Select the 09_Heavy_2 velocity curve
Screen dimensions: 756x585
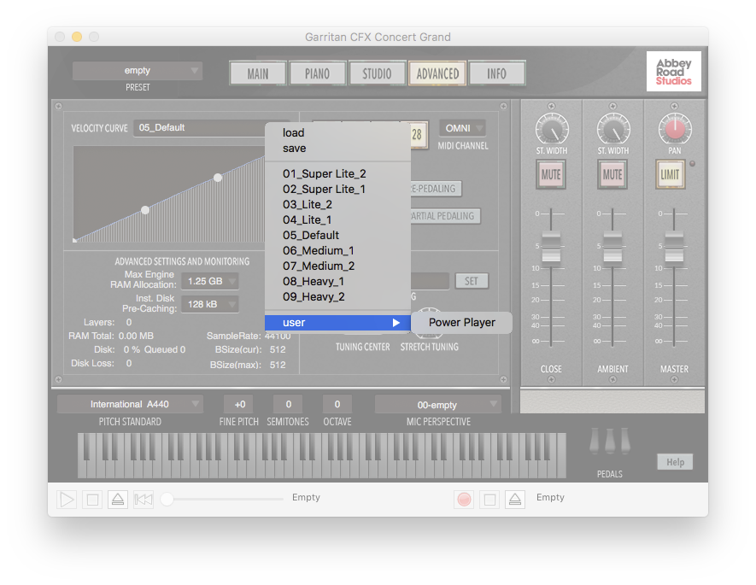coord(337,297)
